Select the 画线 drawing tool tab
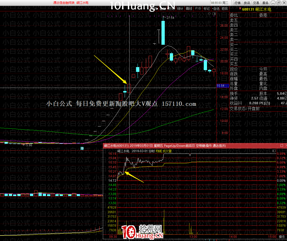The width and height of the screenshot is (287, 241). (189, 9)
